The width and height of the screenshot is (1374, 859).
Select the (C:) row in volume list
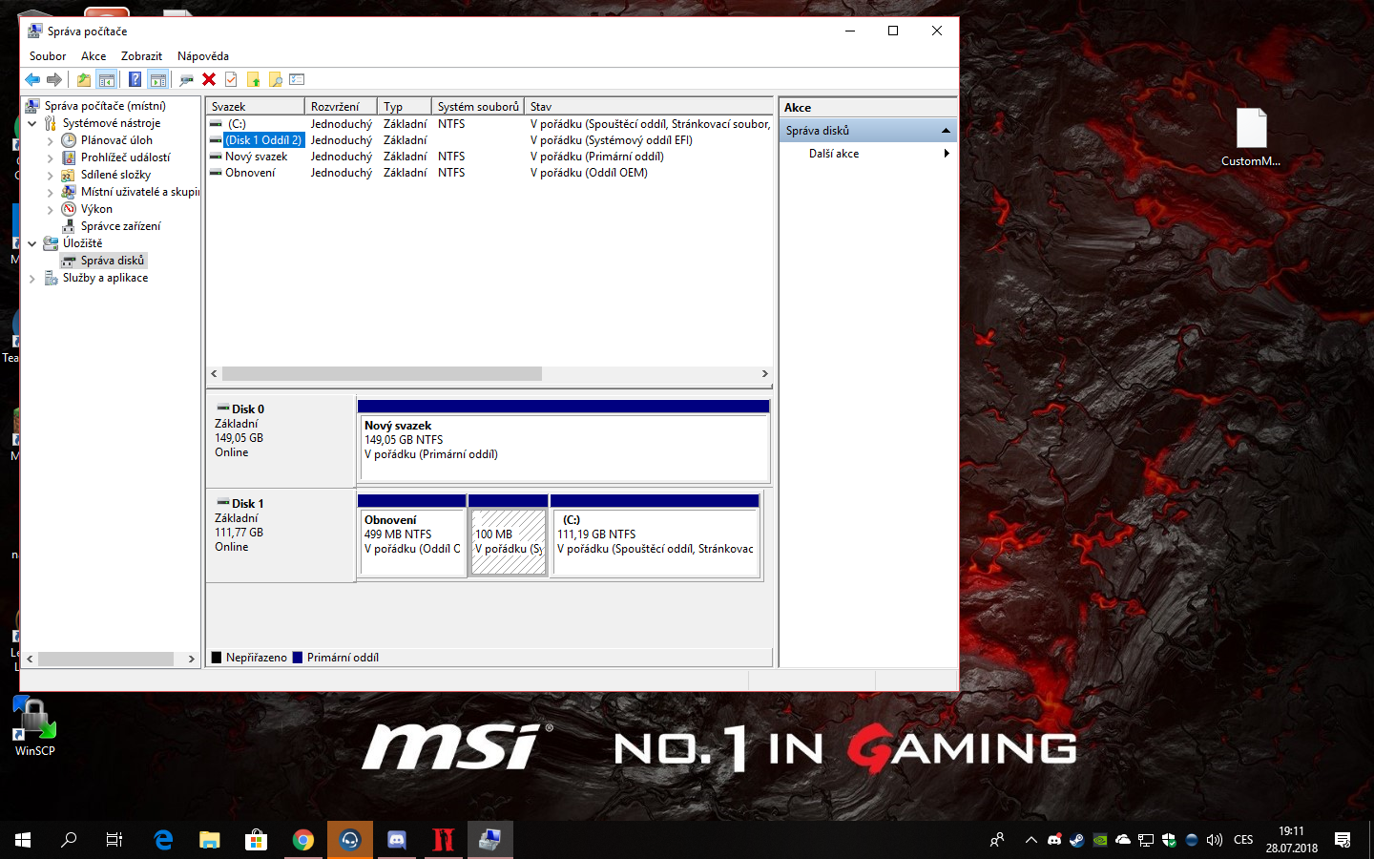(489, 124)
